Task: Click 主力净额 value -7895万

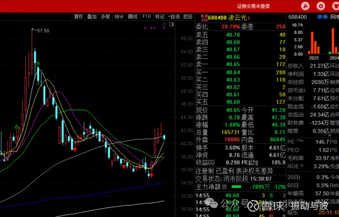Action: coord(261,187)
